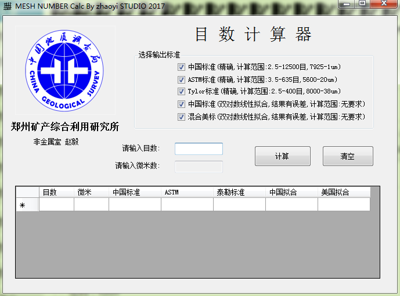Screen dimensions: 400x296
Task: Select the ASTM column header
Action: 188,192
